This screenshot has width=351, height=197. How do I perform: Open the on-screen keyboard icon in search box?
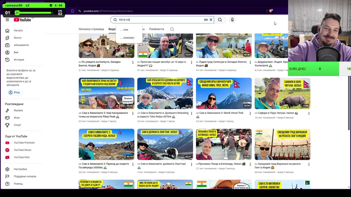point(206,20)
